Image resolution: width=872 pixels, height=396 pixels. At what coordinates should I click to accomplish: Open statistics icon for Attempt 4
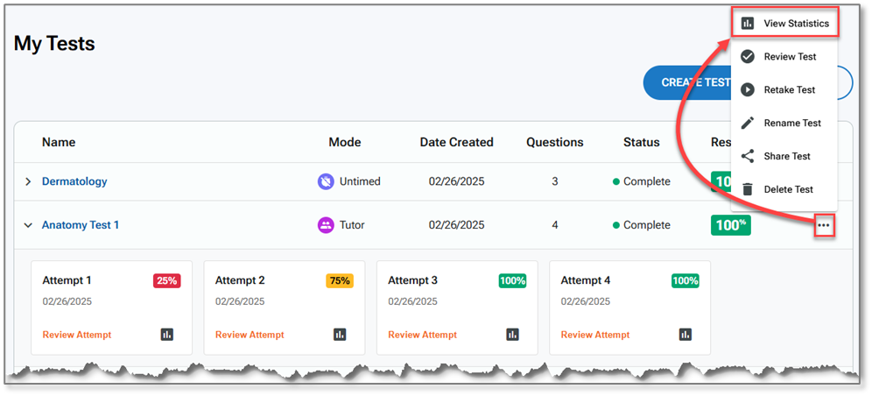(x=686, y=335)
